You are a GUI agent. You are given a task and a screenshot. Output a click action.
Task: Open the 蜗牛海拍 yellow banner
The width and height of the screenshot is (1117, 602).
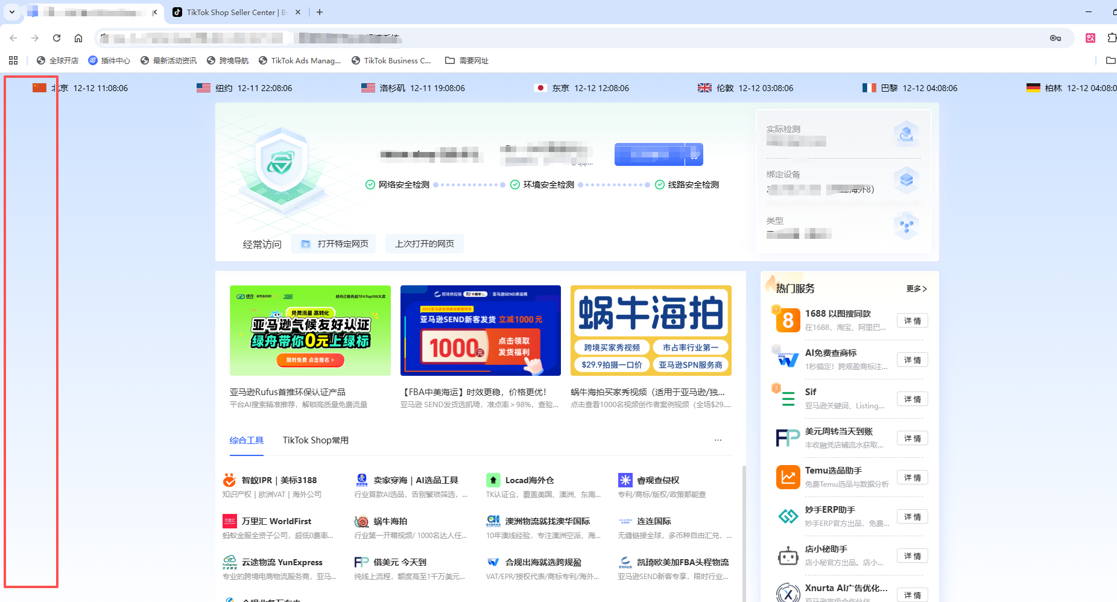coord(651,331)
